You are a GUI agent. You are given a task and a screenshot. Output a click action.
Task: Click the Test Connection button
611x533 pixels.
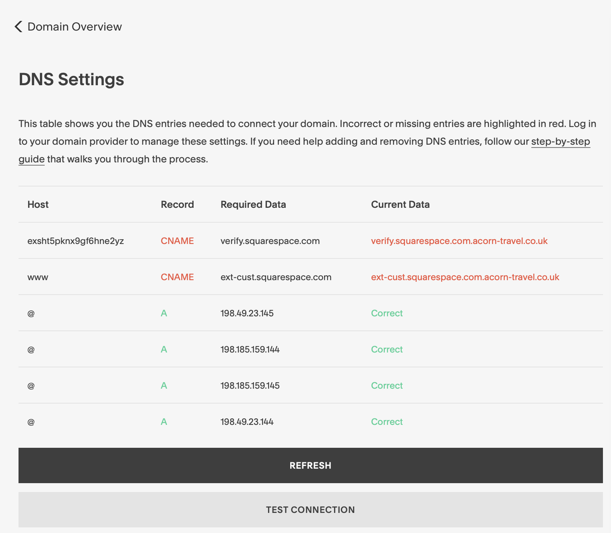click(x=310, y=510)
